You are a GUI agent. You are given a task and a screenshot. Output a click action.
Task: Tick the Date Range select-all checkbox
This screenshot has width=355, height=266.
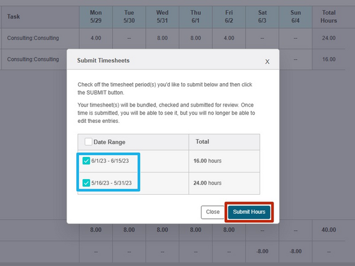coord(88,142)
